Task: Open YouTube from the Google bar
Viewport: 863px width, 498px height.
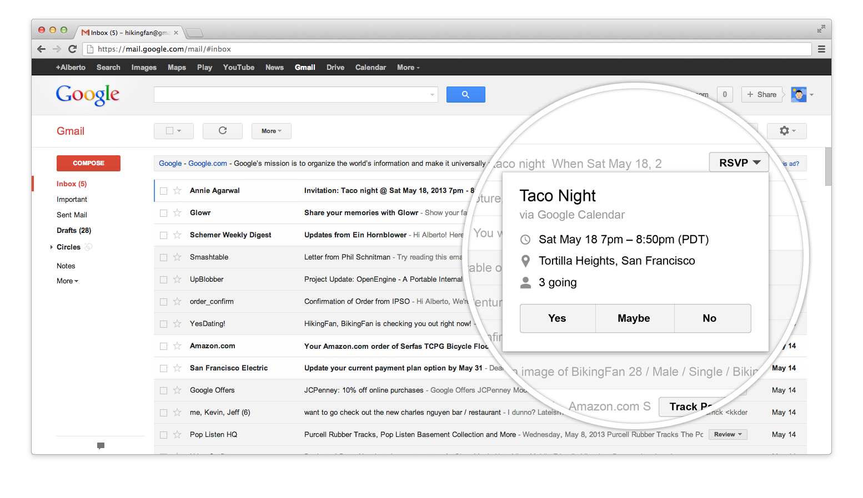Action: click(239, 68)
